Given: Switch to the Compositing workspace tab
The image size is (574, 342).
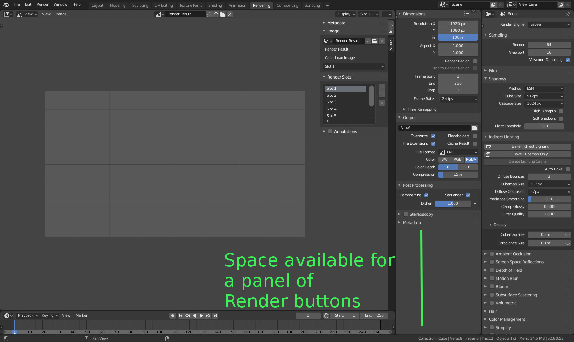Looking at the screenshot, I should [x=287, y=5].
